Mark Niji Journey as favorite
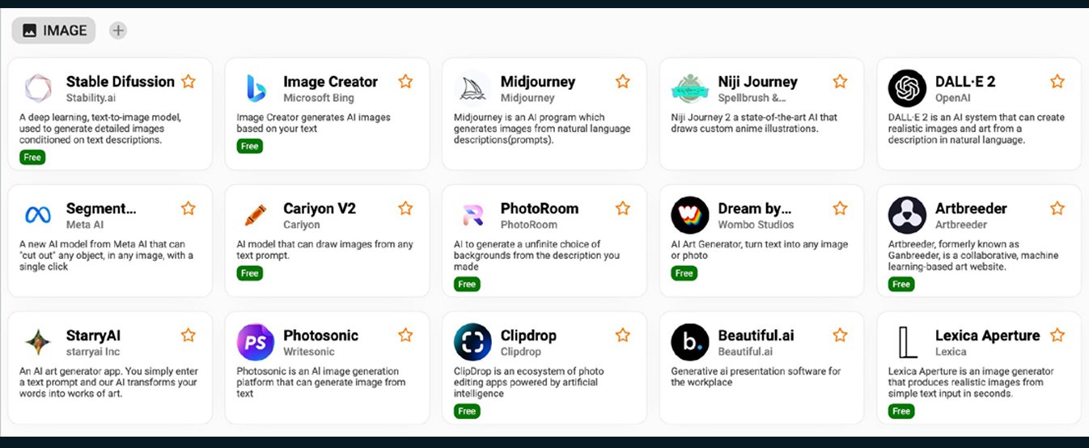Image resolution: width=1089 pixels, height=448 pixels. [x=840, y=81]
